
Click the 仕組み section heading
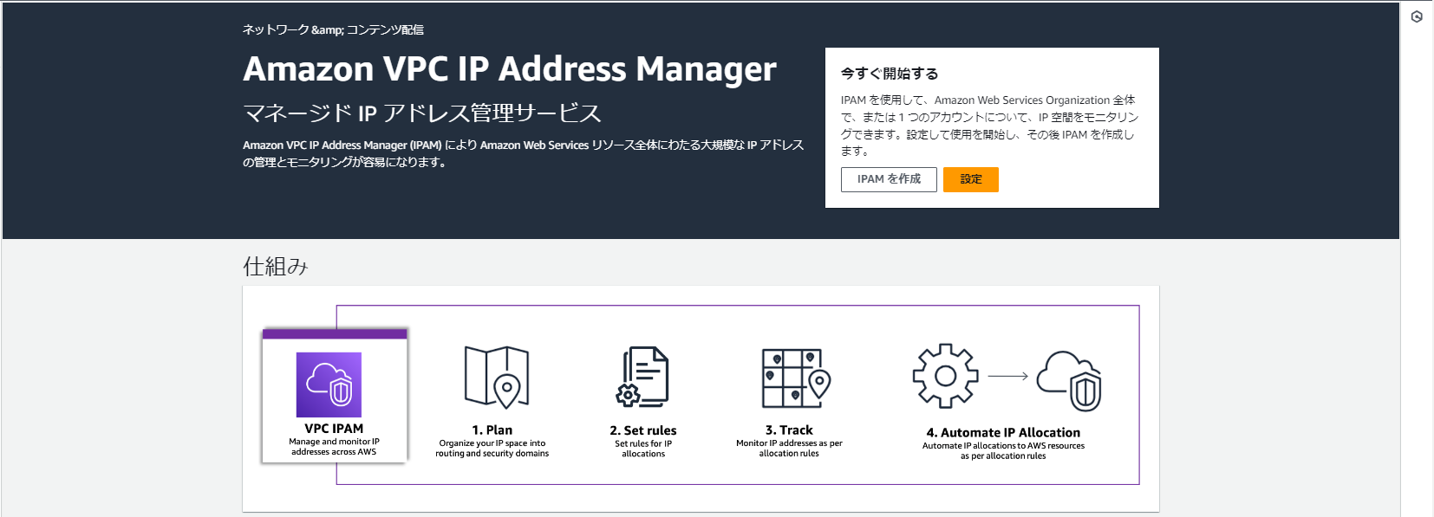click(276, 266)
